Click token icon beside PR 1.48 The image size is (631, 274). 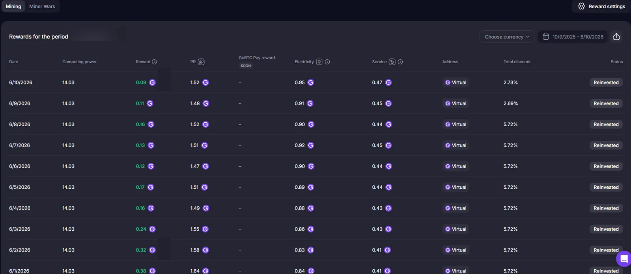coord(206,103)
